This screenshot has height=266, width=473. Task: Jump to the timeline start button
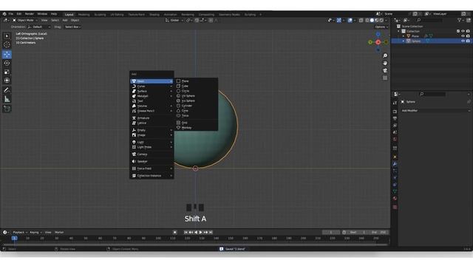click(x=186, y=232)
